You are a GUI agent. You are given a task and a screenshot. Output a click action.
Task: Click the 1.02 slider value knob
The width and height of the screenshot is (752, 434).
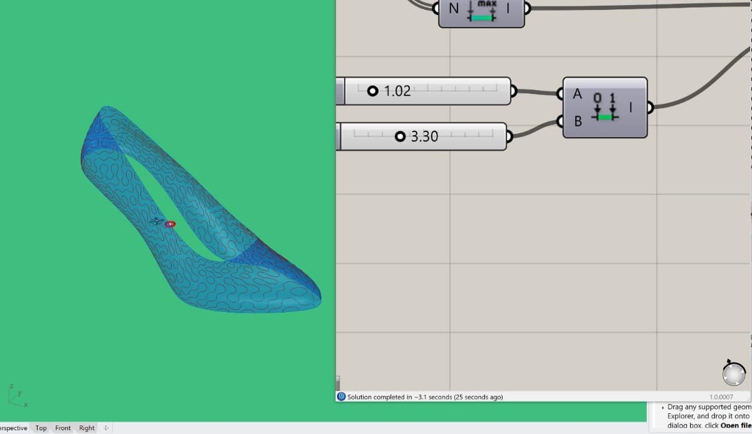tap(373, 91)
